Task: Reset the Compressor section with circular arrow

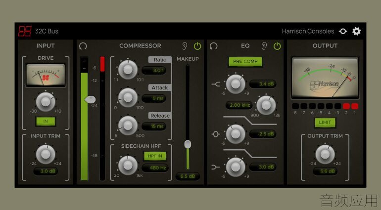Action: pyautogui.click(x=83, y=46)
